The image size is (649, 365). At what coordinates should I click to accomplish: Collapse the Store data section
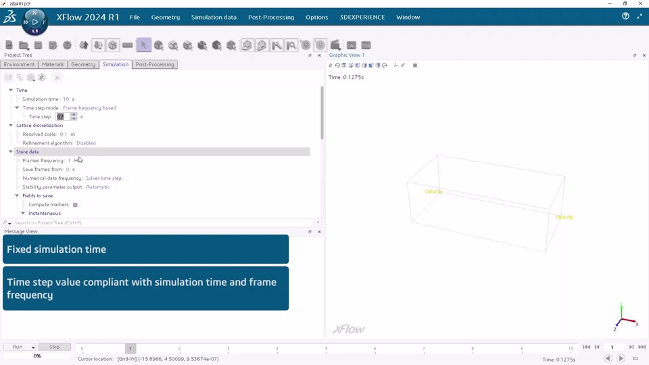pos(11,152)
